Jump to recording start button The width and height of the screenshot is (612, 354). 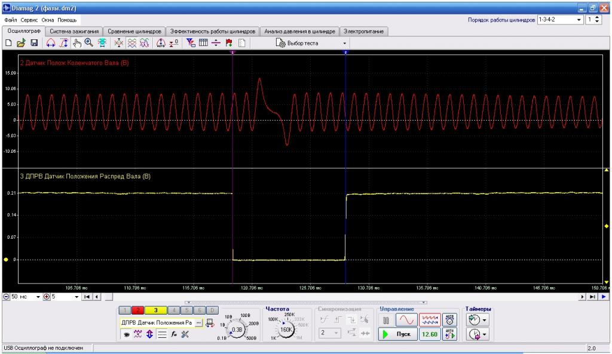point(87,297)
